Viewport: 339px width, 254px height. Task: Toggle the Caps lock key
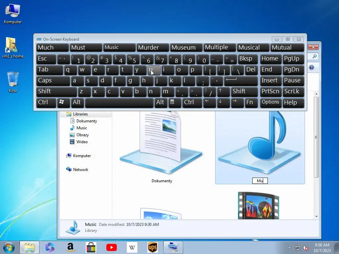[53, 81]
